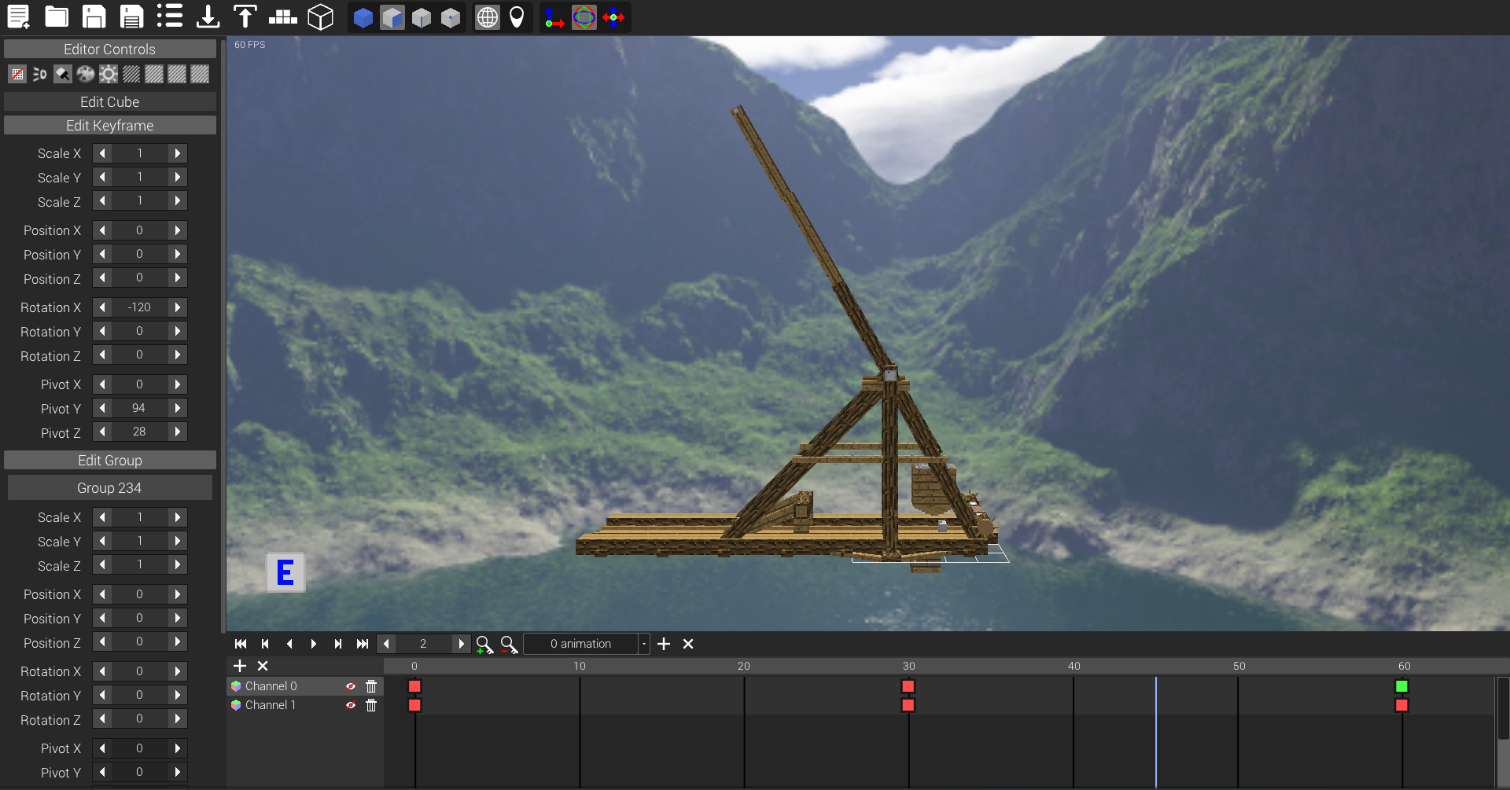The image size is (1510, 790).
Task: Delete Channel 1 with trash icon
Action: click(371, 705)
